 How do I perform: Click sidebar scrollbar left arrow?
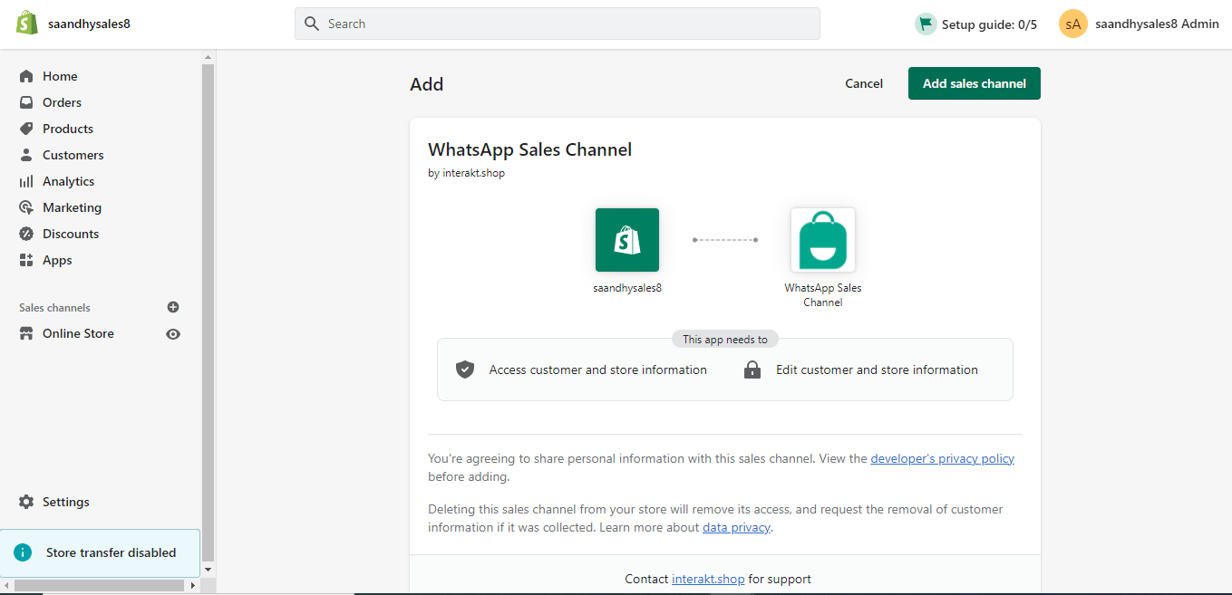click(x=5, y=586)
